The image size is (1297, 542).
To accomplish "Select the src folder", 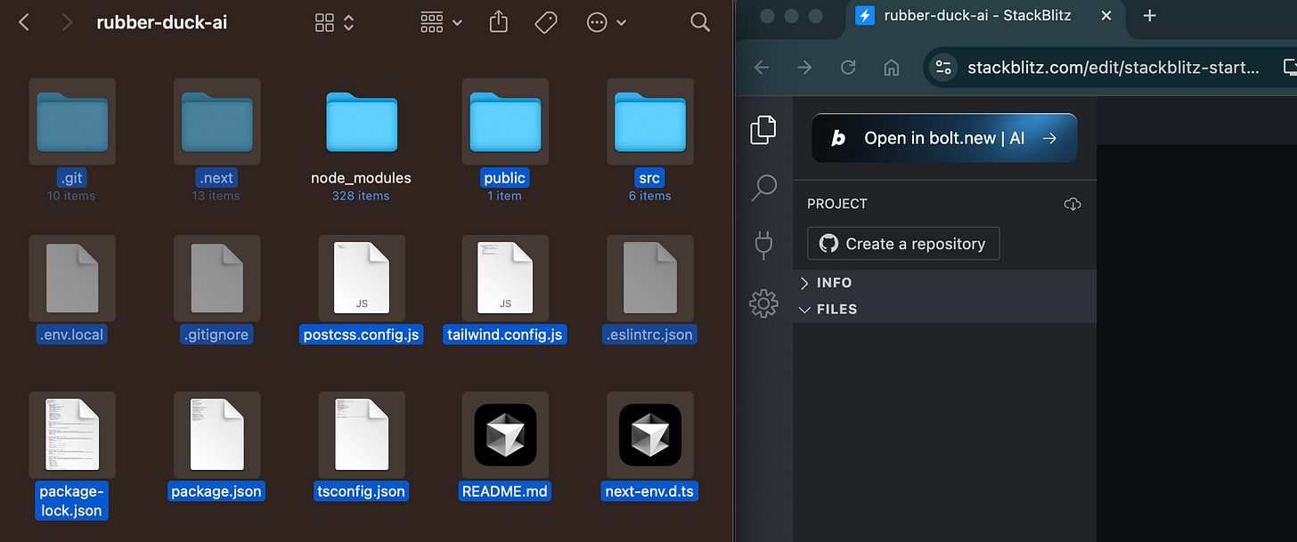I will pos(650,122).
